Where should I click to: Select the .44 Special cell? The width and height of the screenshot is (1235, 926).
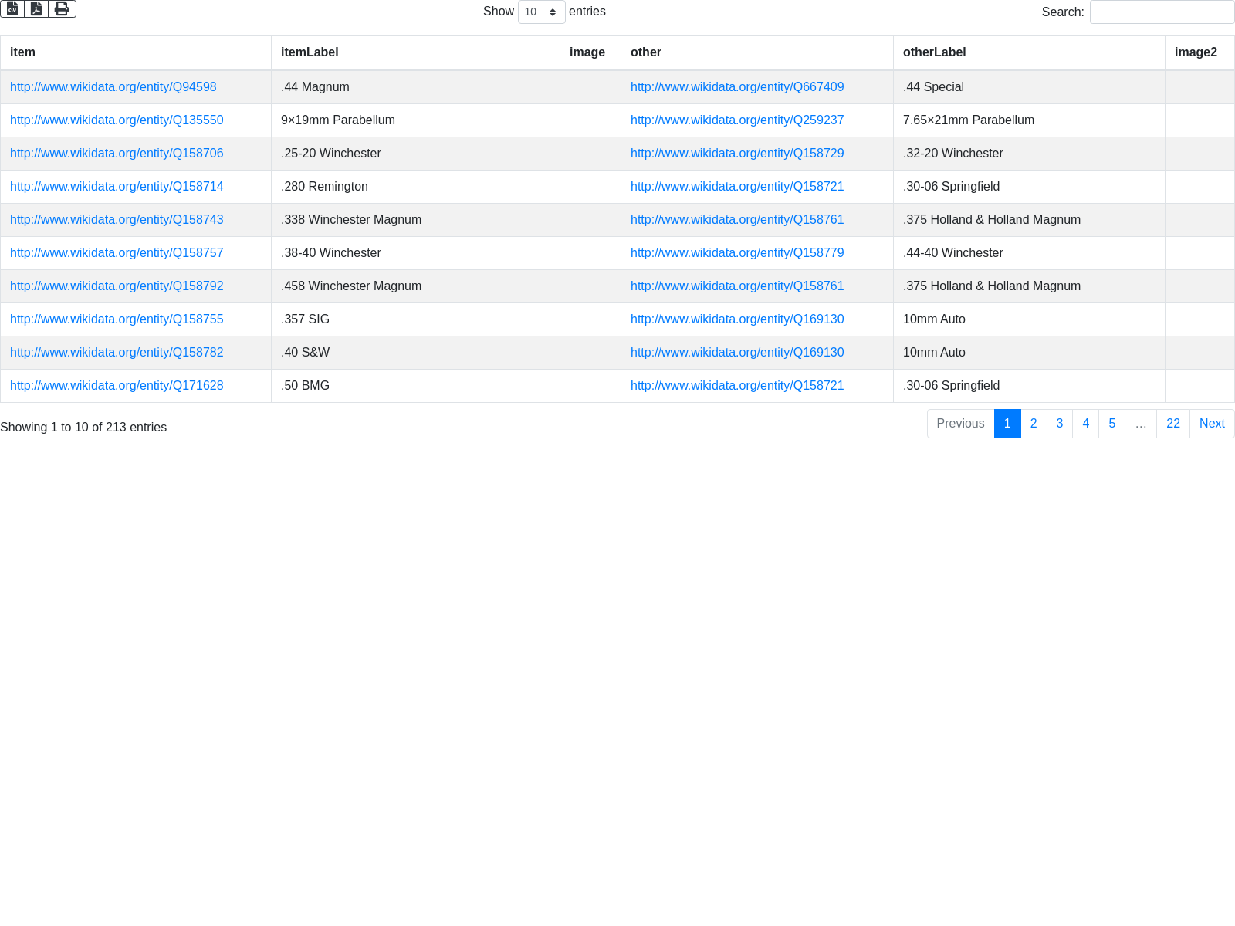tap(1029, 87)
